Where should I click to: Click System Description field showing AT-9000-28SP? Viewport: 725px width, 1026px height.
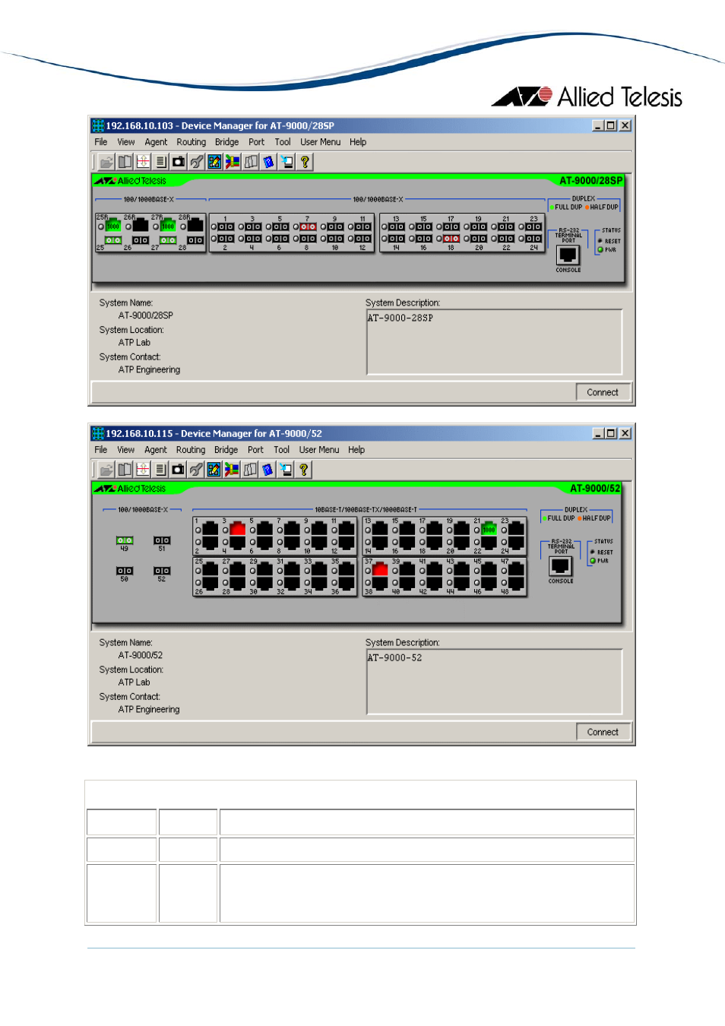494,342
